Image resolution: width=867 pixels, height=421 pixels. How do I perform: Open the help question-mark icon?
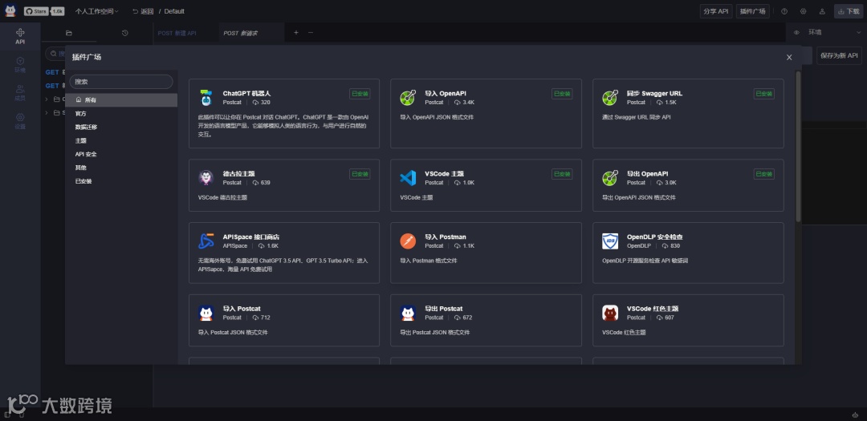[x=784, y=11]
